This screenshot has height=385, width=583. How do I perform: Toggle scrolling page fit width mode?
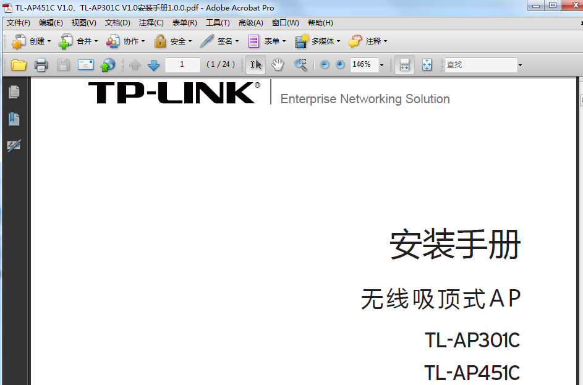tap(404, 65)
